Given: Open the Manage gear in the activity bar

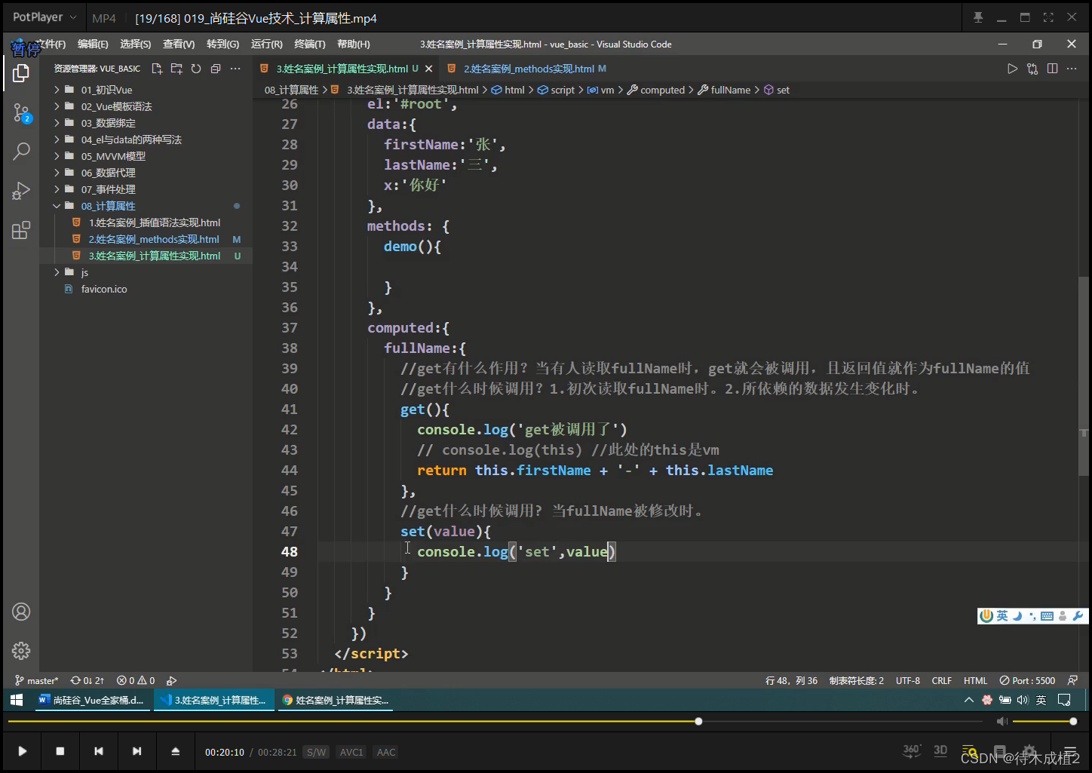Looking at the screenshot, I should [x=21, y=650].
